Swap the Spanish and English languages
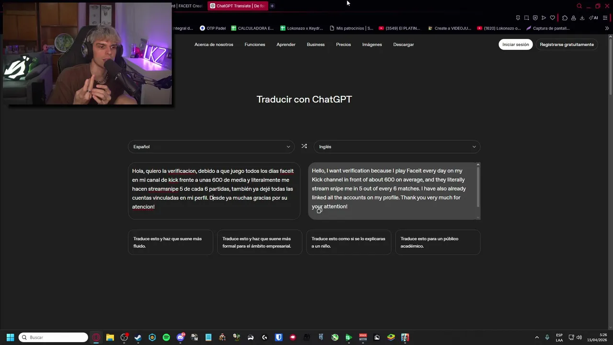Image resolution: width=613 pixels, height=345 pixels. [x=304, y=146]
